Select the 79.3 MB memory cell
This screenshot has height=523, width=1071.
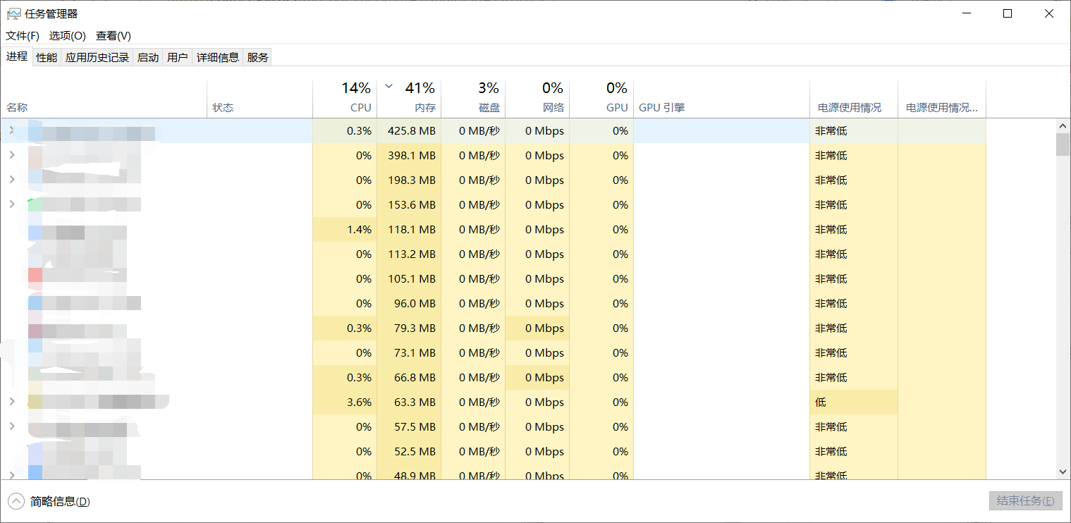tap(409, 328)
